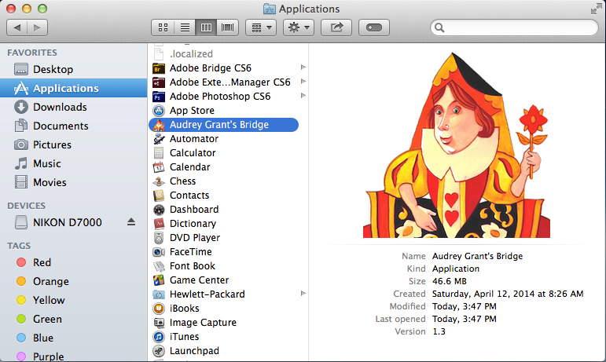Click the Share toolbar button
The height and width of the screenshot is (362, 606).
pyautogui.click(x=336, y=27)
